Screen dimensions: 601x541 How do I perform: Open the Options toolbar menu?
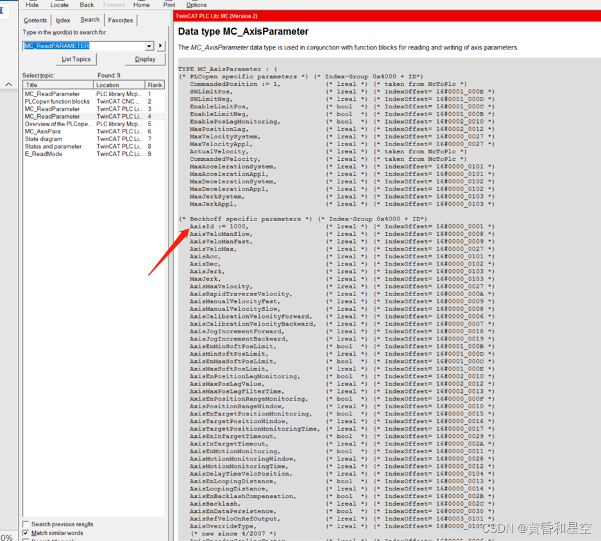click(196, 4)
